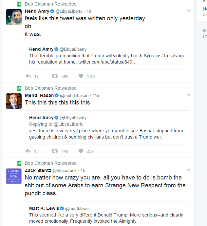Open the twitter.com/abc/status link in quoted tweet

[x=107, y=62]
